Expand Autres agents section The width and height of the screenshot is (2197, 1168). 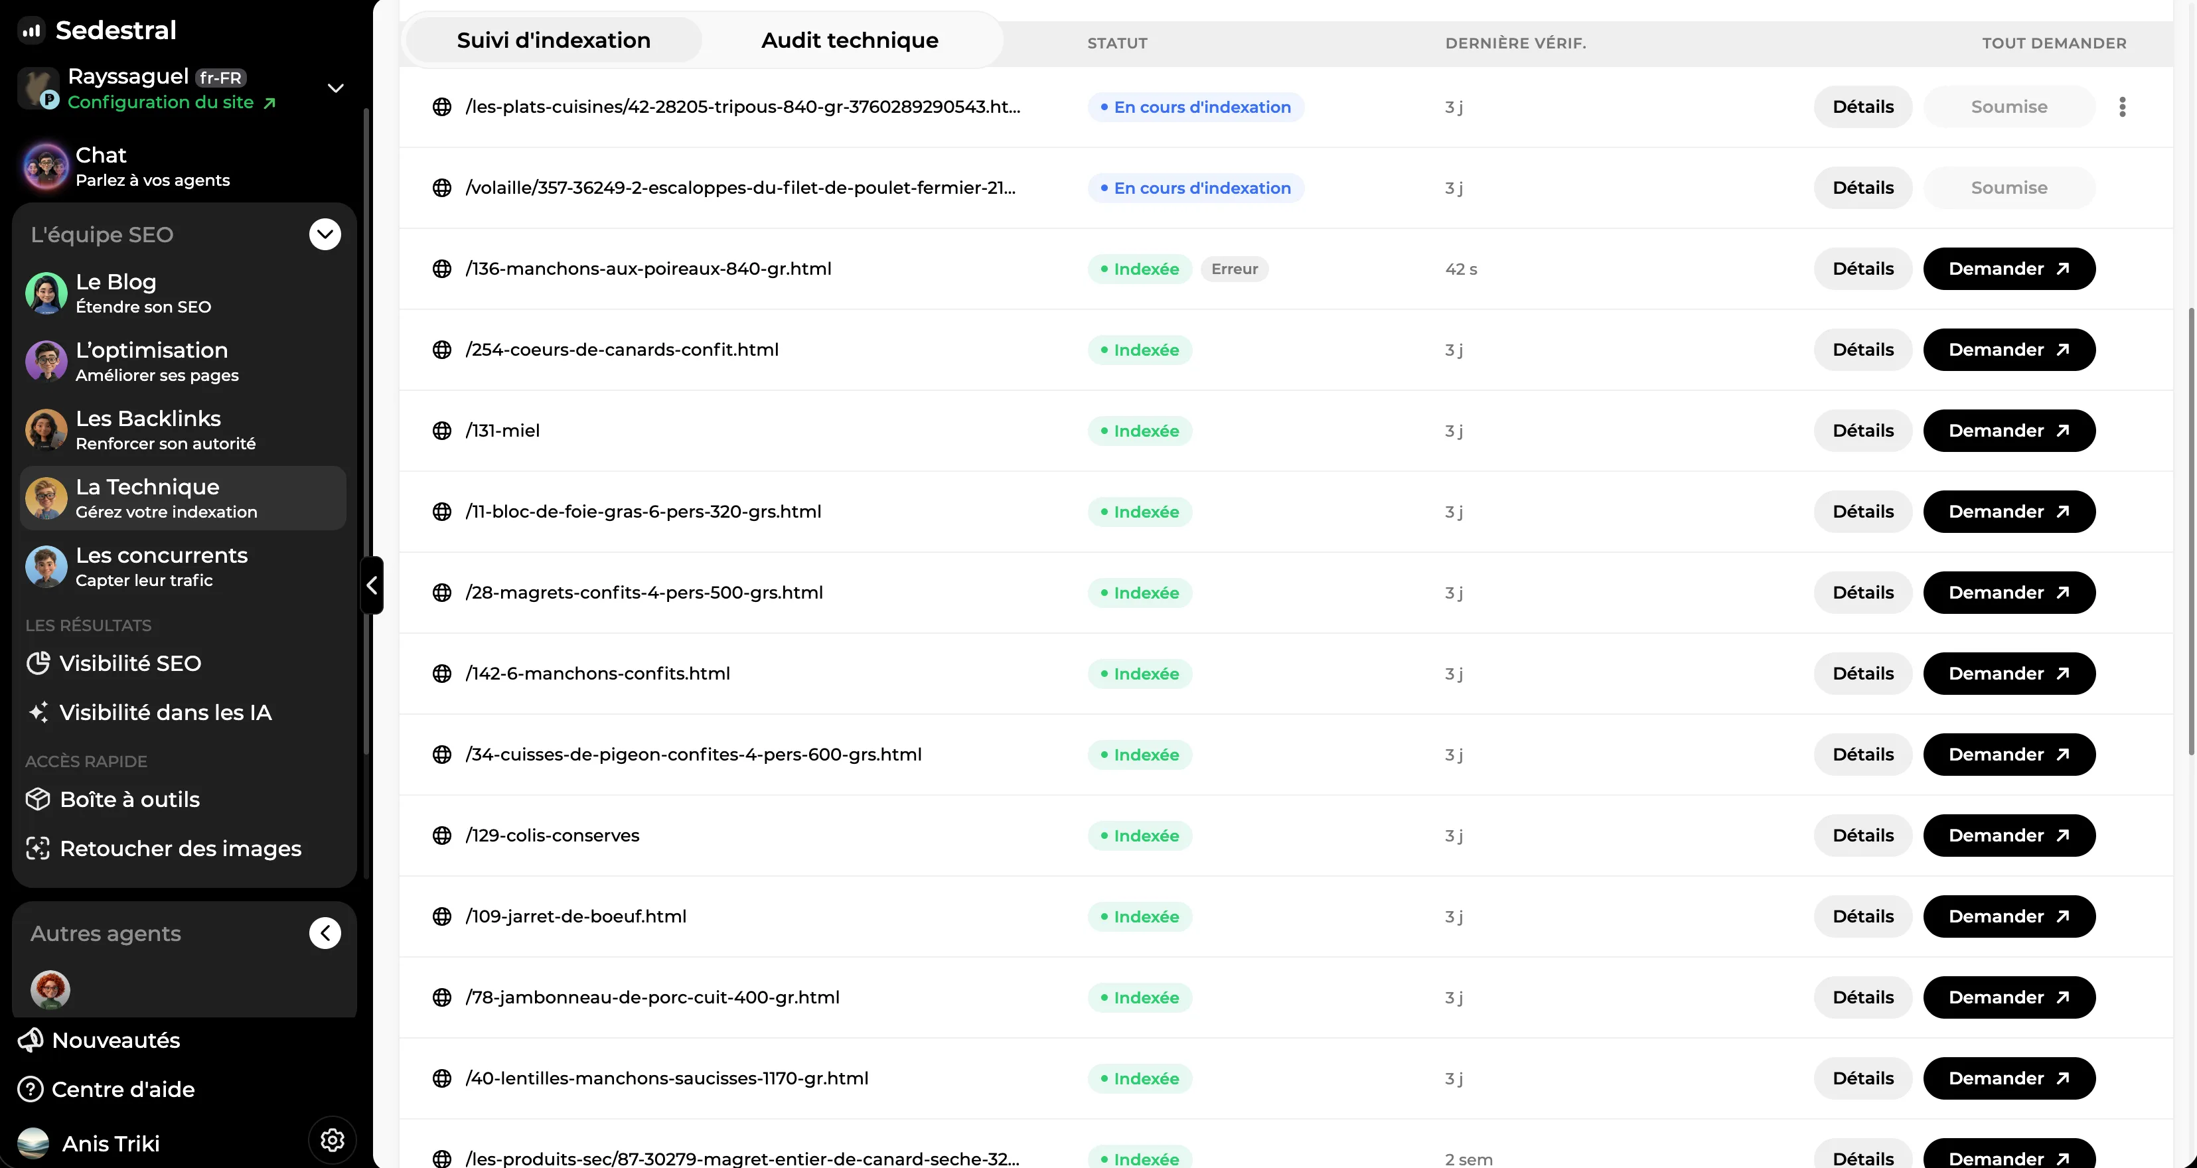pyautogui.click(x=325, y=932)
